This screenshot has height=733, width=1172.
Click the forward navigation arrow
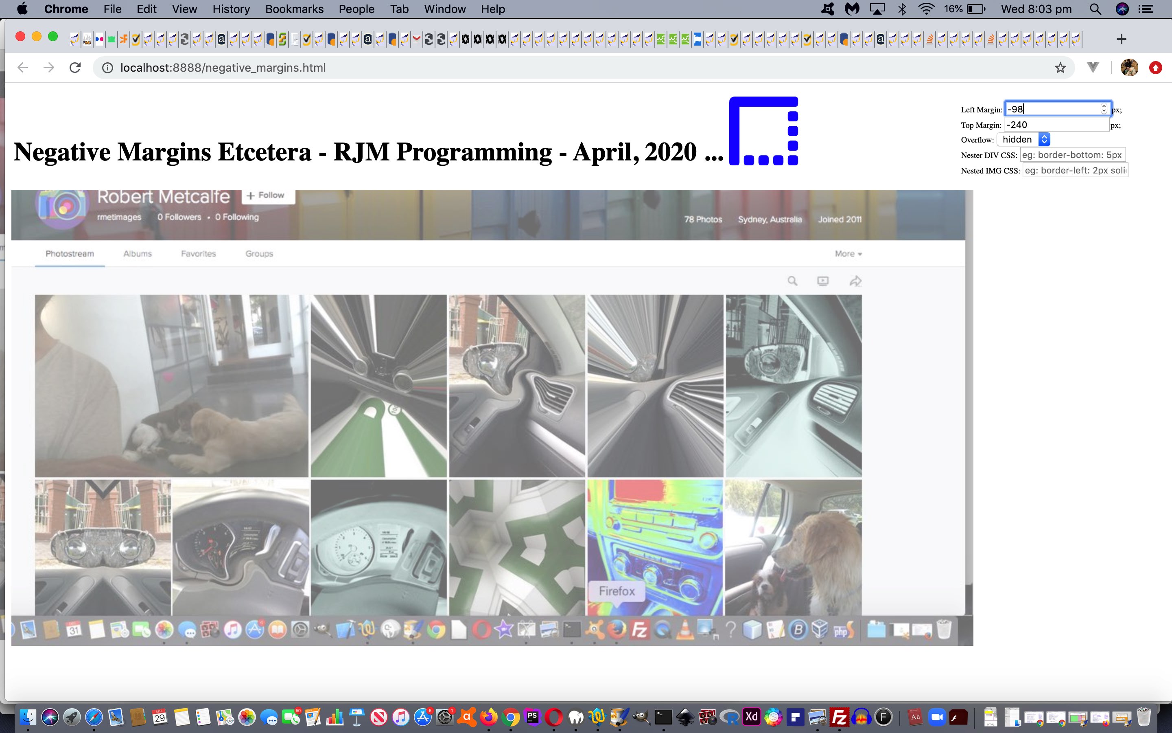[48, 67]
